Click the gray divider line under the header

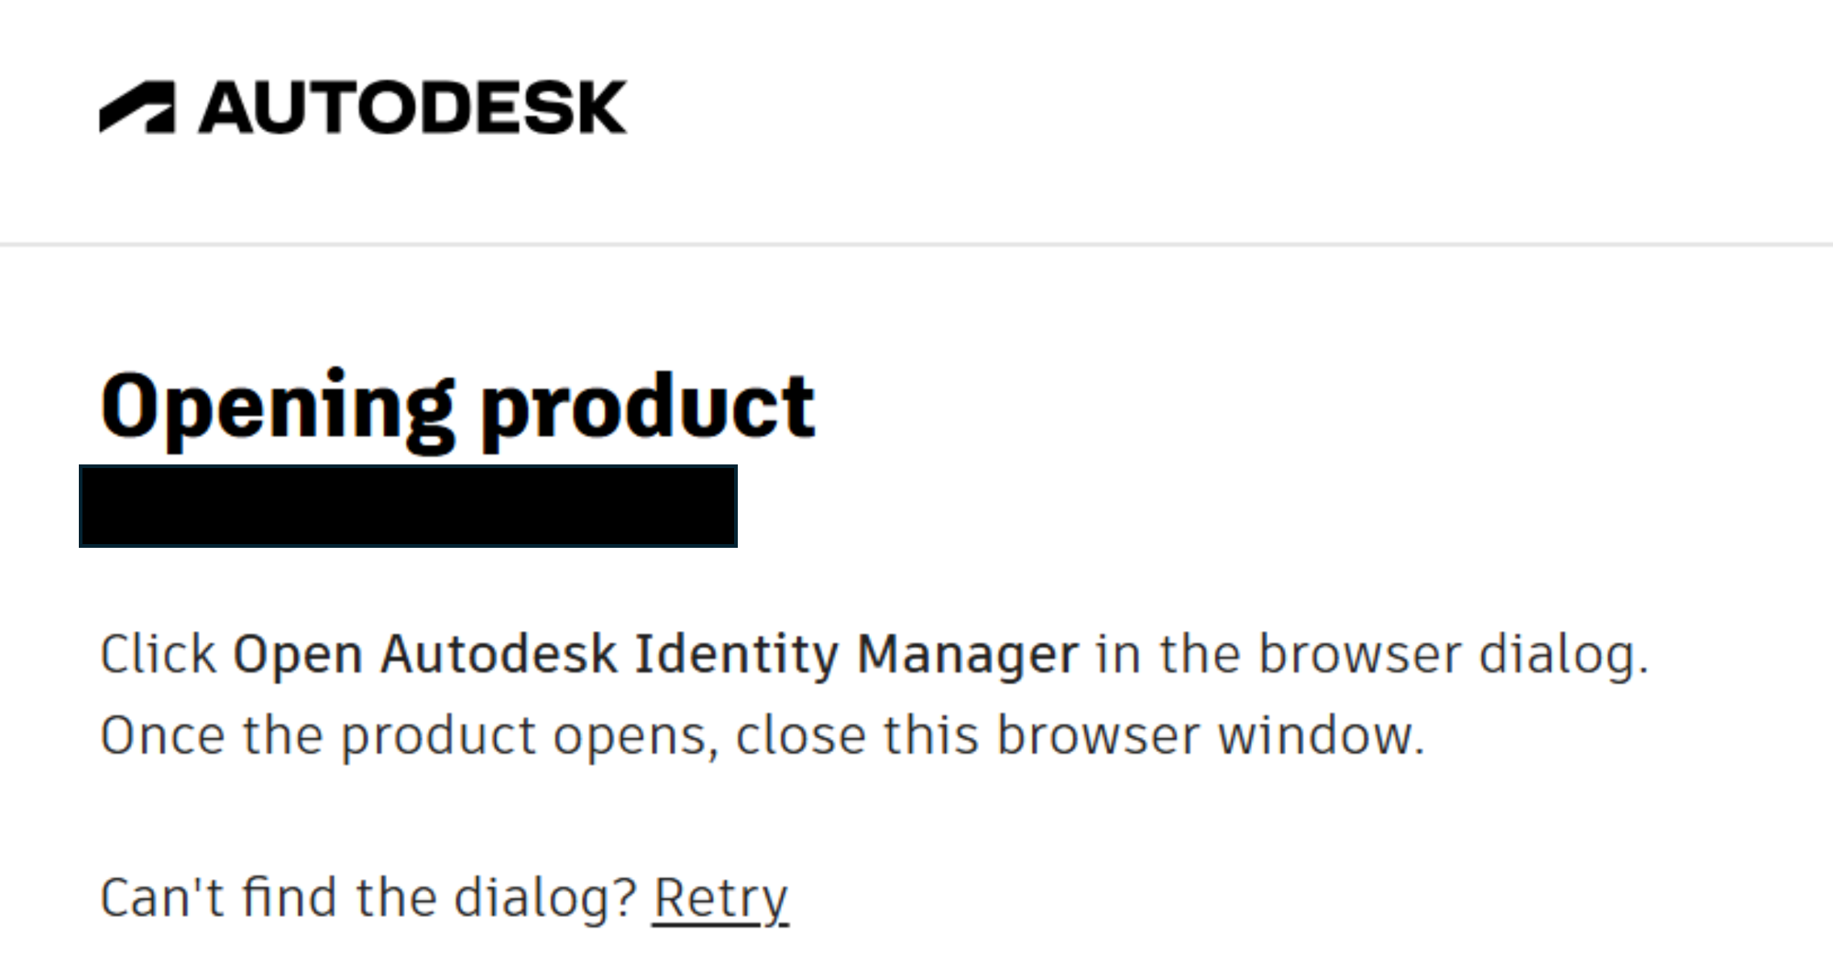tap(916, 243)
